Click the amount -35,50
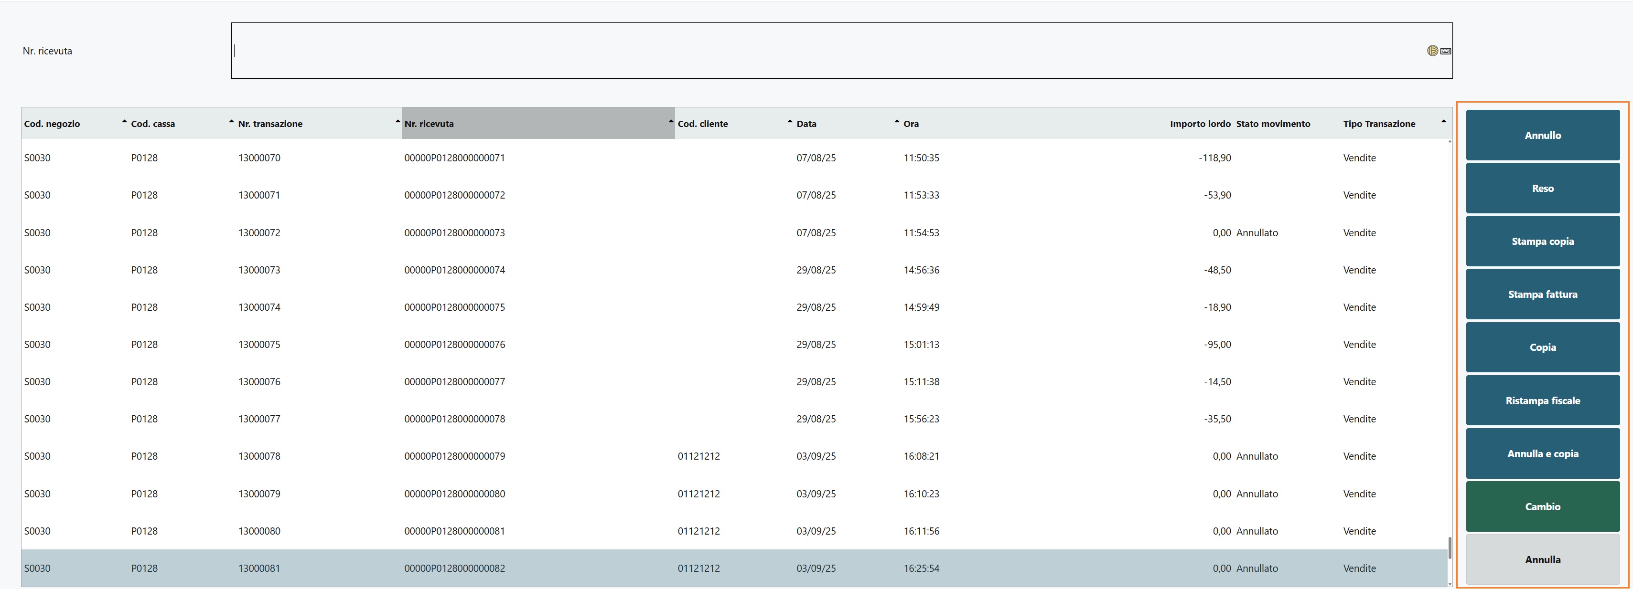Image resolution: width=1633 pixels, height=589 pixels. (1217, 419)
